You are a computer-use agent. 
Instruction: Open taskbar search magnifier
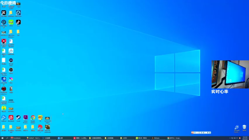7,138
